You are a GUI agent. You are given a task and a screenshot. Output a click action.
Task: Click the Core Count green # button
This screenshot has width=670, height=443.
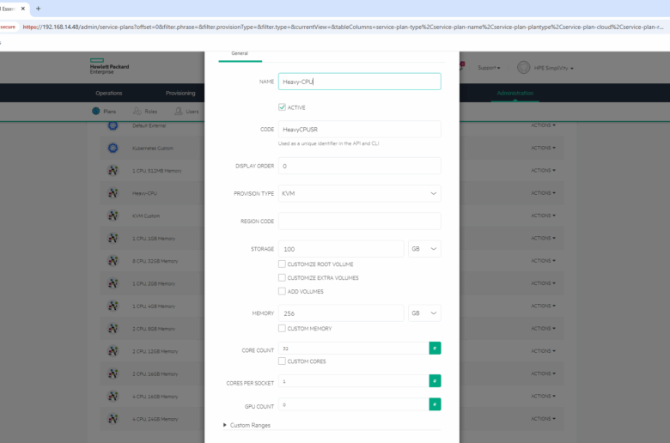pos(435,348)
